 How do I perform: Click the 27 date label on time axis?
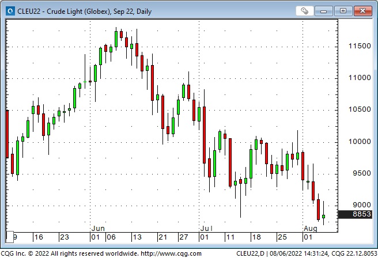click(184, 237)
